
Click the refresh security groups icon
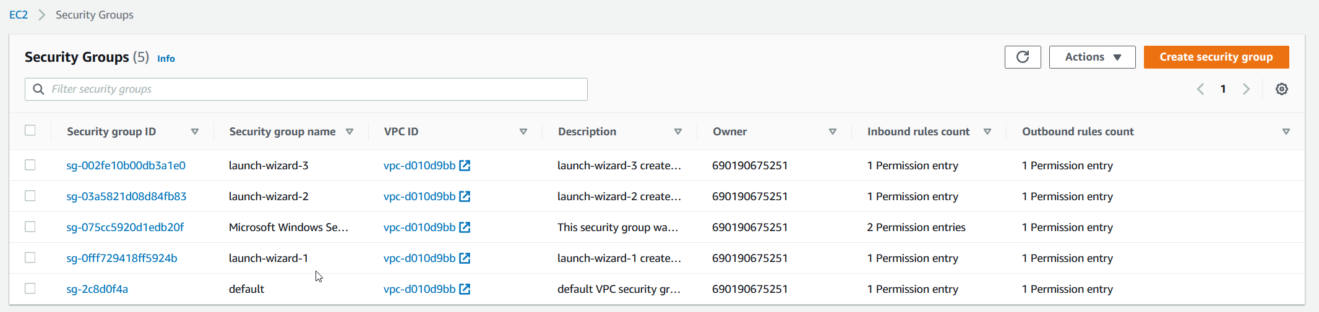click(1023, 57)
